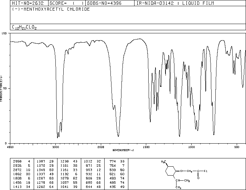The height and width of the screenshot is (190, 246).
Task: Click the SCORE= header field
Action: pos(67,3)
